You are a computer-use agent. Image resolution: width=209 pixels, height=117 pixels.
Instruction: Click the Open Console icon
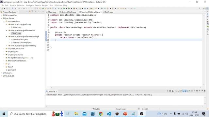(x=197, y=91)
